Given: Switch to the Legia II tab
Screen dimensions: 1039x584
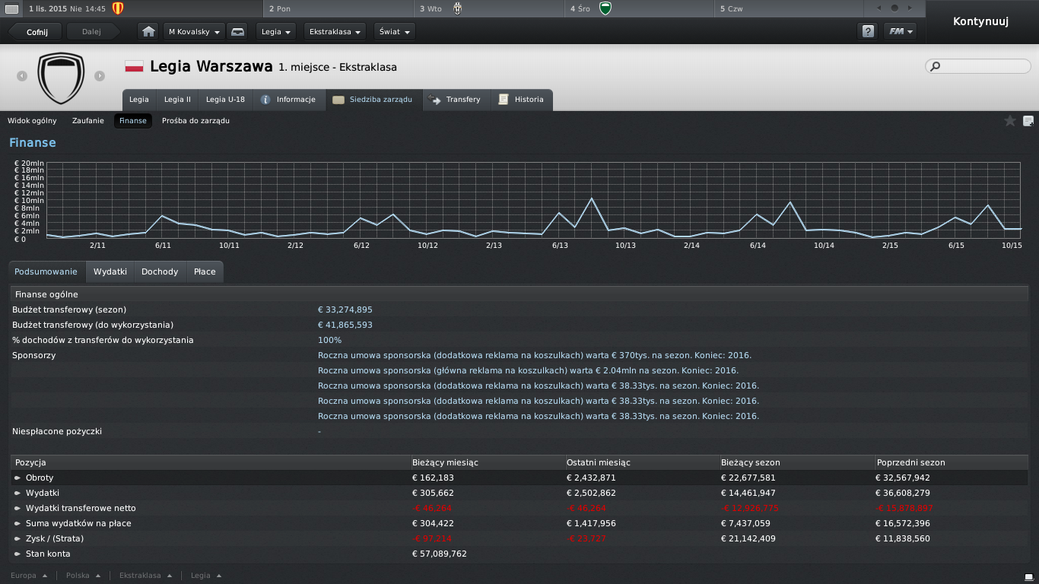Looking at the screenshot, I should tap(178, 100).
